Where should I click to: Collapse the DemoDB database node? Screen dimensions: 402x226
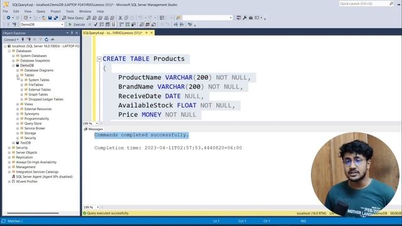point(13,65)
